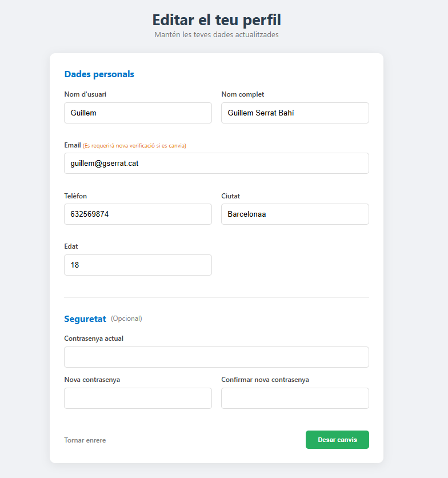
Task: Click the "Telèfon" field label
Action: pyautogui.click(x=75, y=196)
